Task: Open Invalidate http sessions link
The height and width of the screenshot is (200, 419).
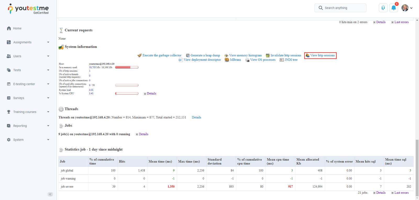Action: 285,55
